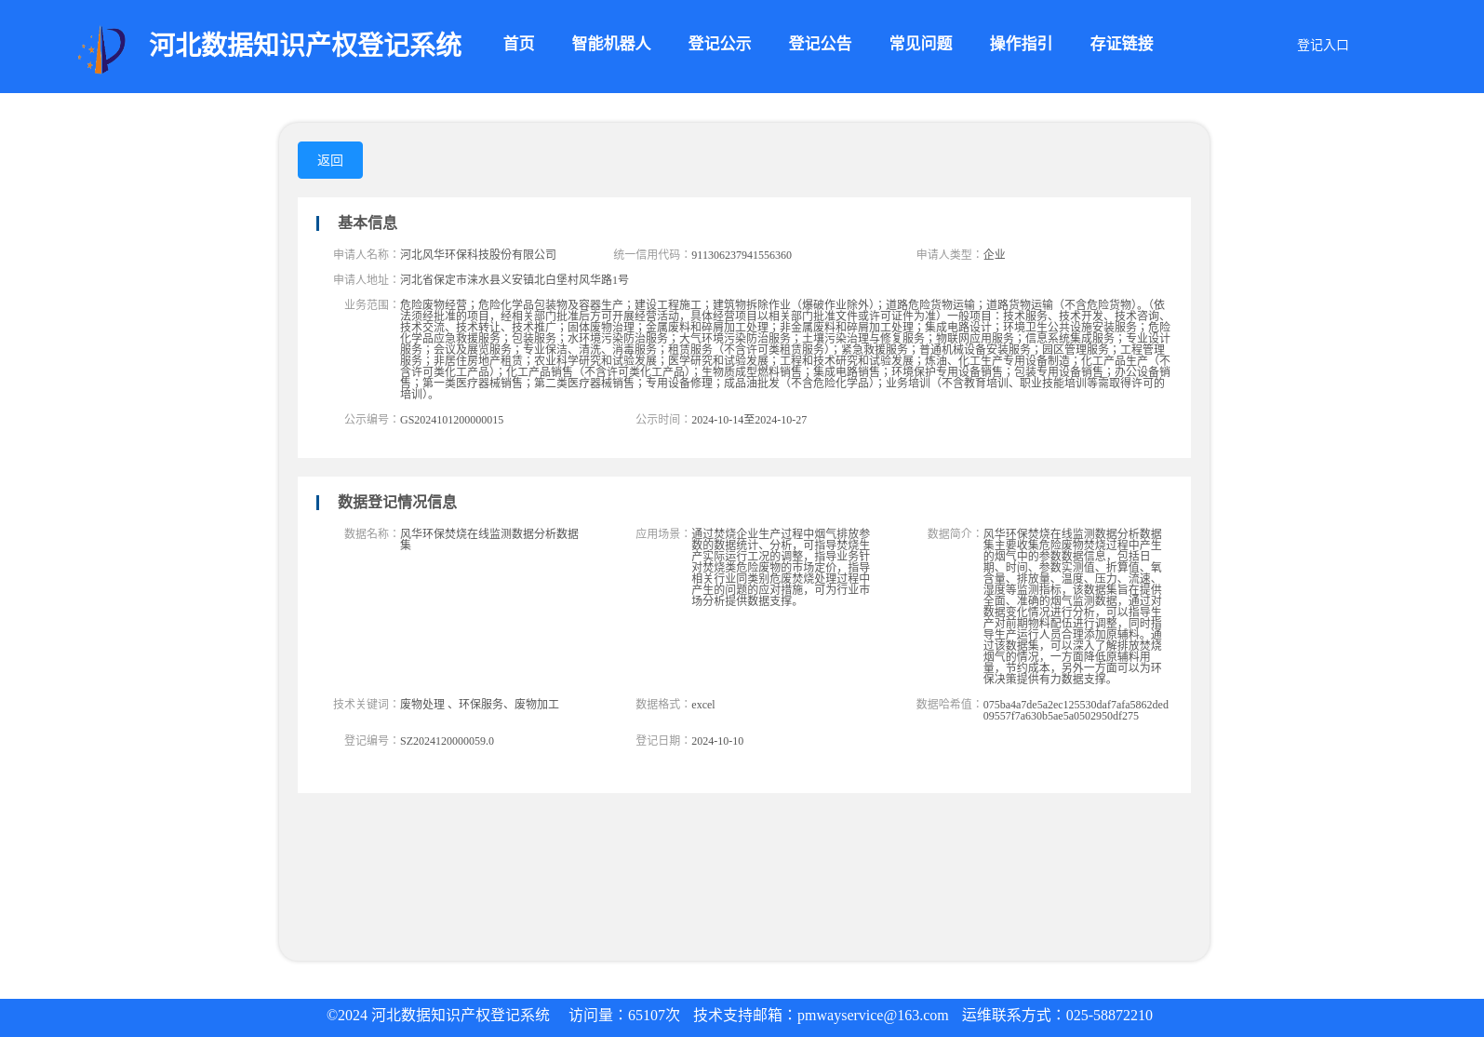Click the site logo icon in header

click(x=101, y=49)
